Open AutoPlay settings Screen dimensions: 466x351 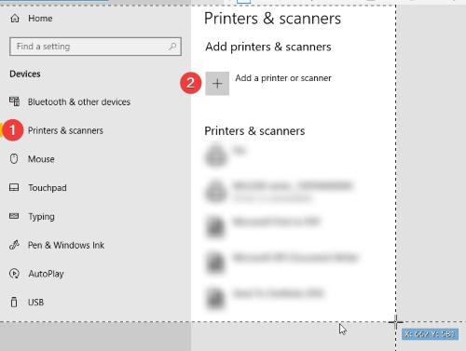coord(46,274)
